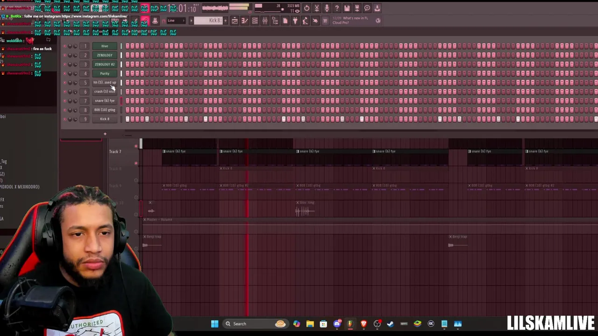Mute the Purity channel
Screen dimensions: 598x336
(x=65, y=73)
